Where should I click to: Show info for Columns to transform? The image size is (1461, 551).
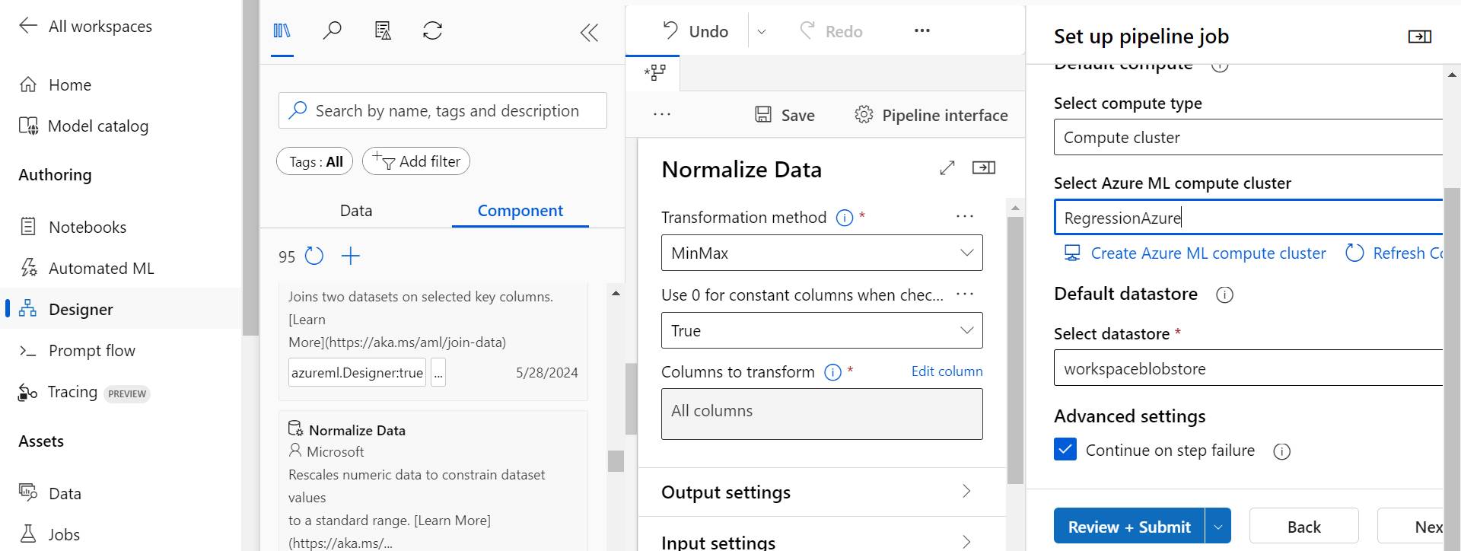click(833, 372)
